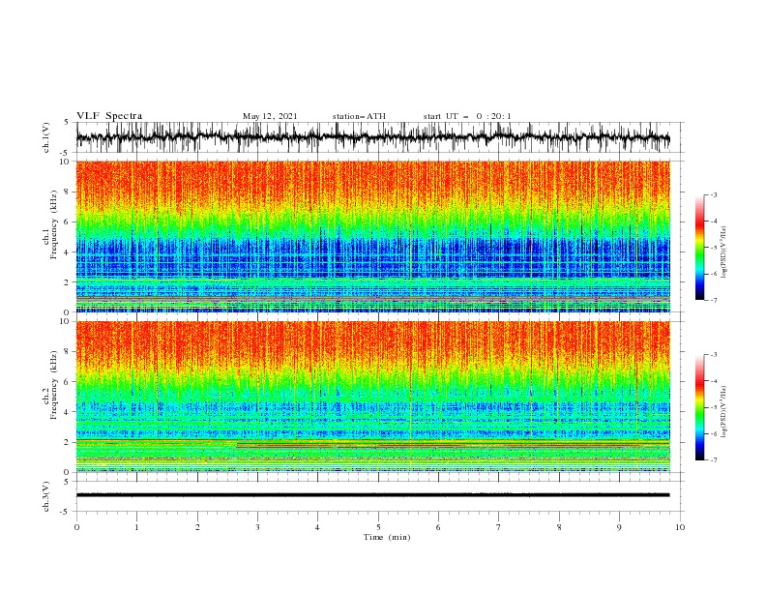Click the "ch.1(V)" waveform axis label
Image resolution: width=766 pixels, height=592 pixels.
click(x=46, y=137)
